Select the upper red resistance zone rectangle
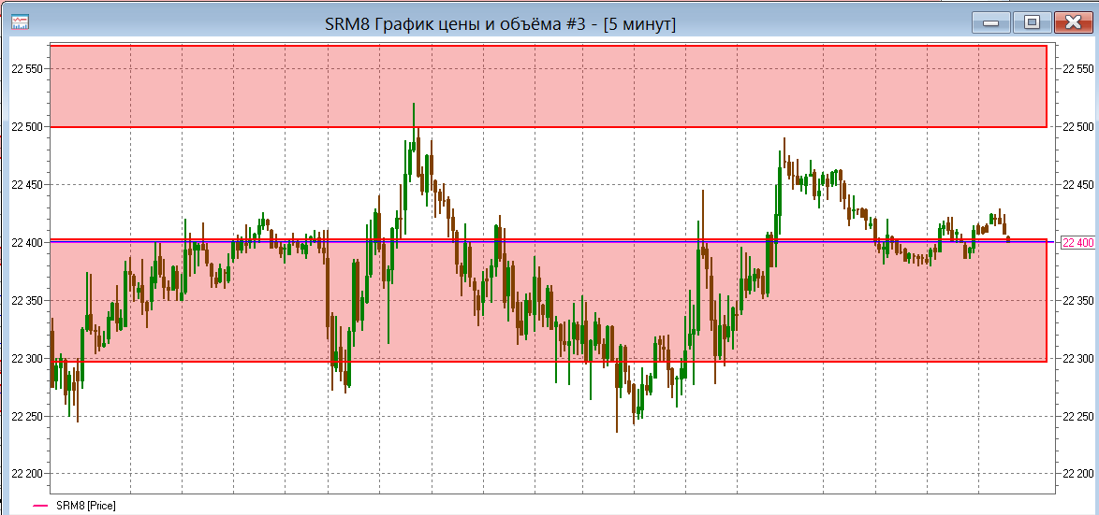 [549, 86]
